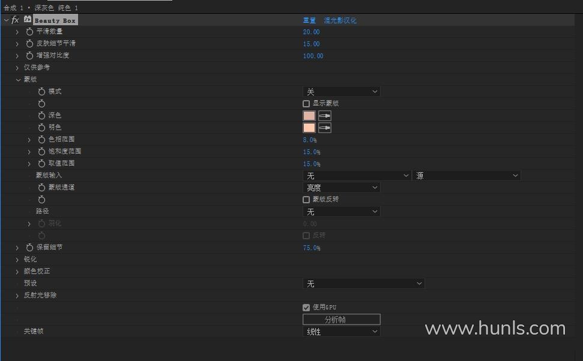
Task: Click the 色相范围 value 8.0%
Action: click(x=310, y=140)
